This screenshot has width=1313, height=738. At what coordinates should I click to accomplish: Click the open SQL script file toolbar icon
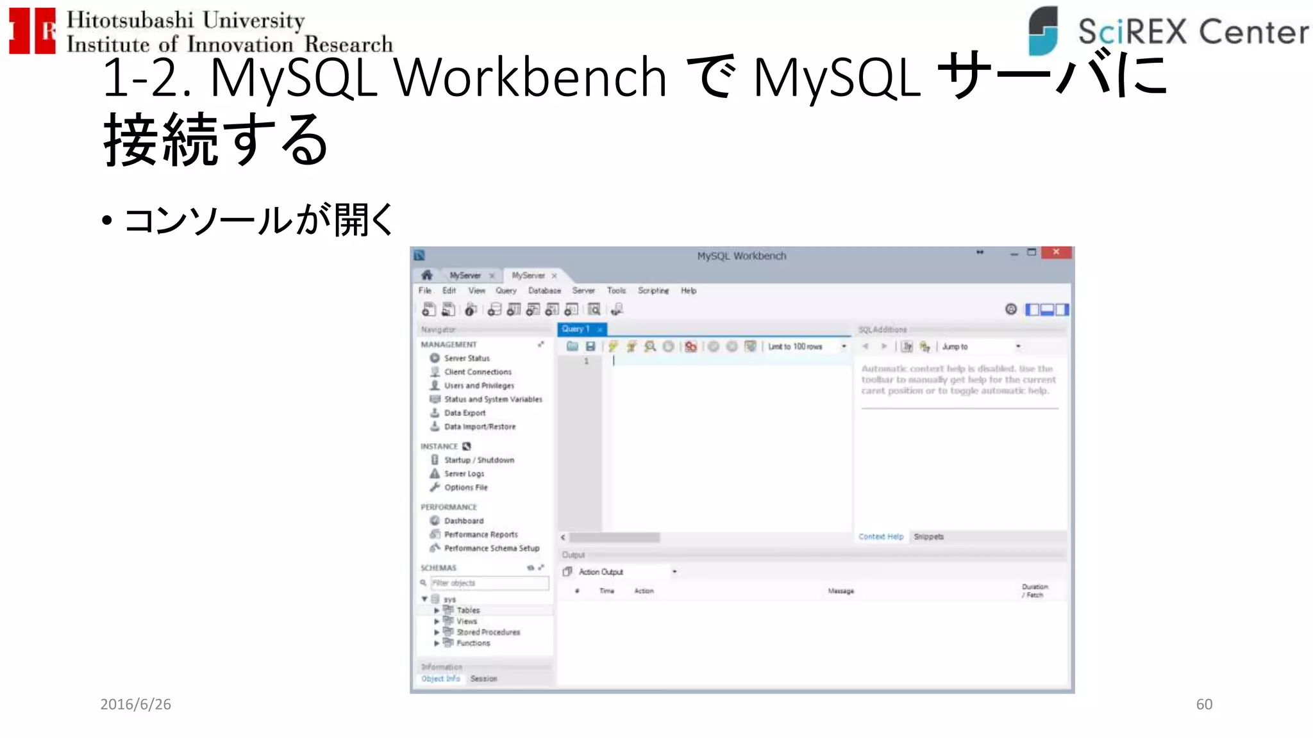coord(449,309)
